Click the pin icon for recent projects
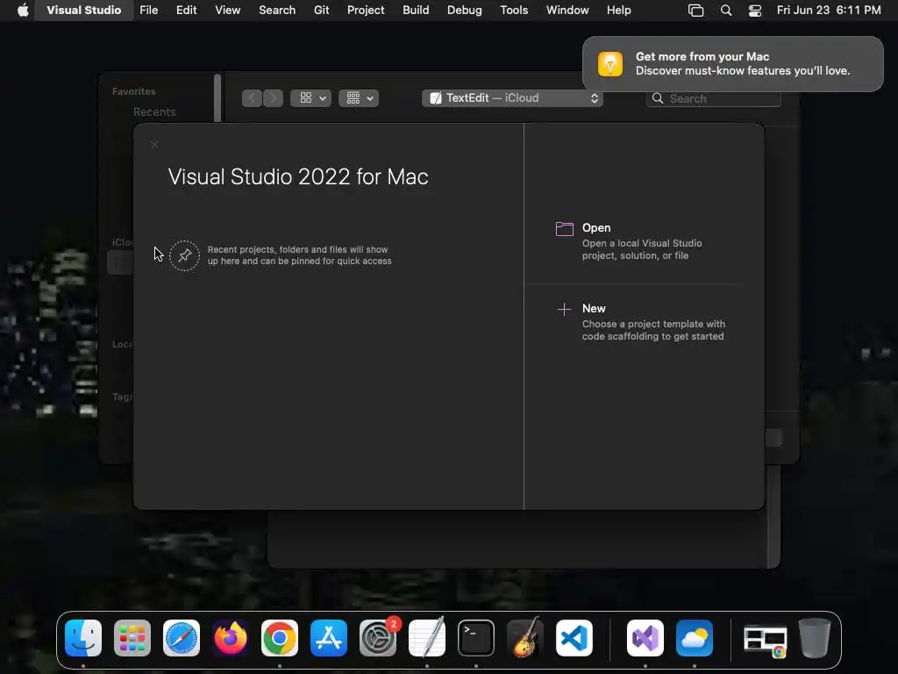 tap(184, 255)
